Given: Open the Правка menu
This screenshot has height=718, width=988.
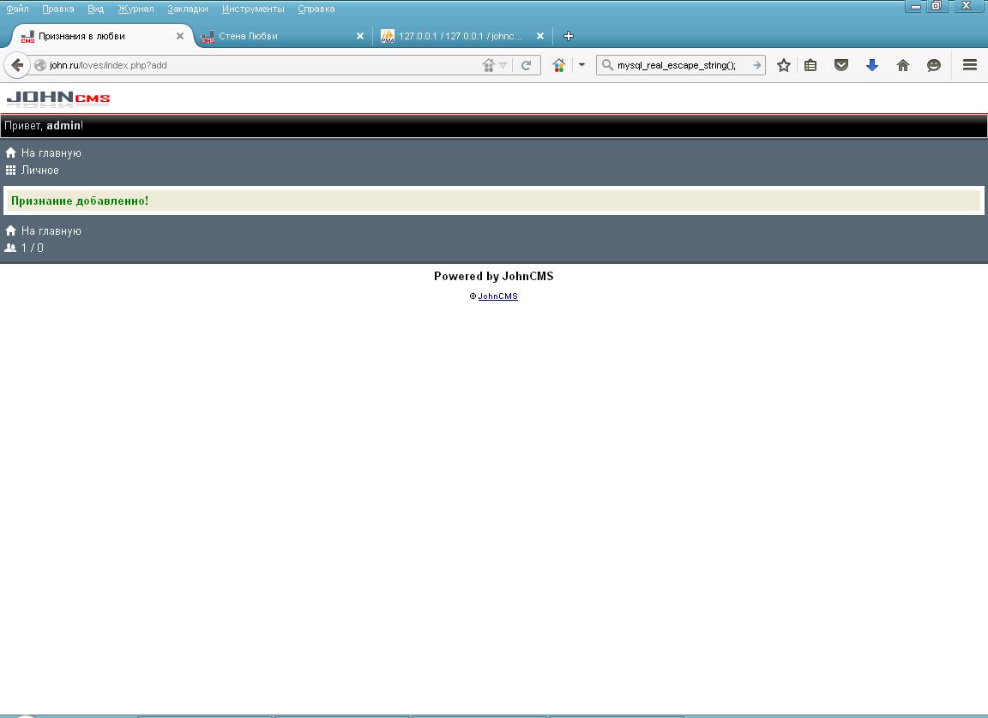Looking at the screenshot, I should click(58, 9).
